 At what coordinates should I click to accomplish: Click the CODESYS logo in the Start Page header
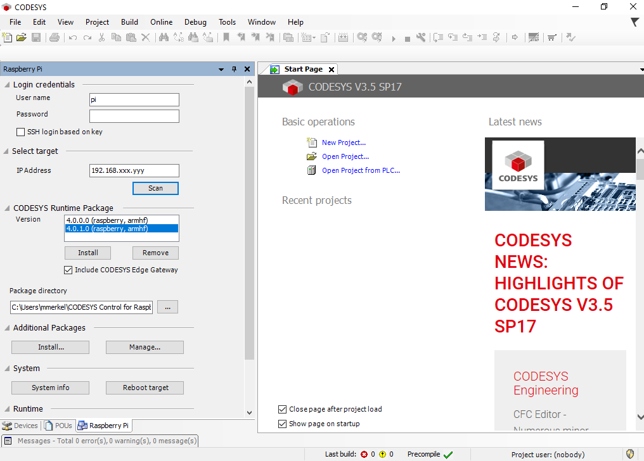pos(292,87)
